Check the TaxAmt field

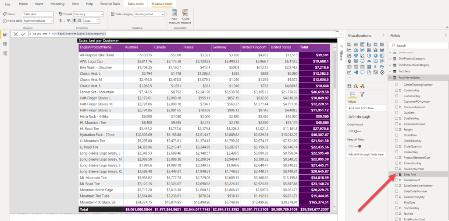click(396, 214)
